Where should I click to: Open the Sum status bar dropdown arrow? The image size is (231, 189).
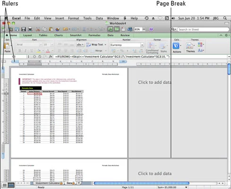click(186, 187)
